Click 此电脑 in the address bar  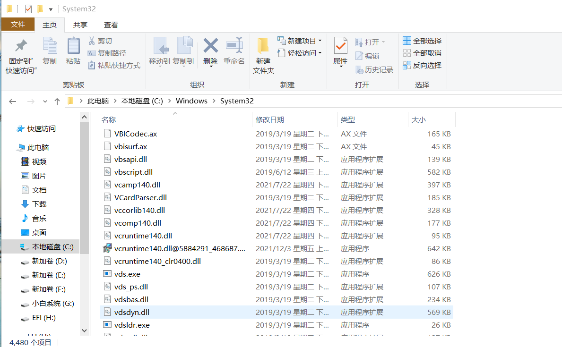click(98, 101)
